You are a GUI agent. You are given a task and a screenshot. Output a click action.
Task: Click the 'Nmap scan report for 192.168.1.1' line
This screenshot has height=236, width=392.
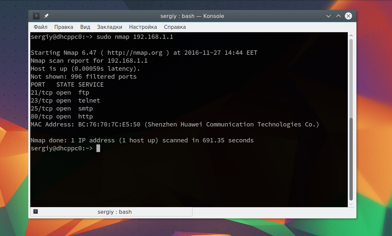89,61
